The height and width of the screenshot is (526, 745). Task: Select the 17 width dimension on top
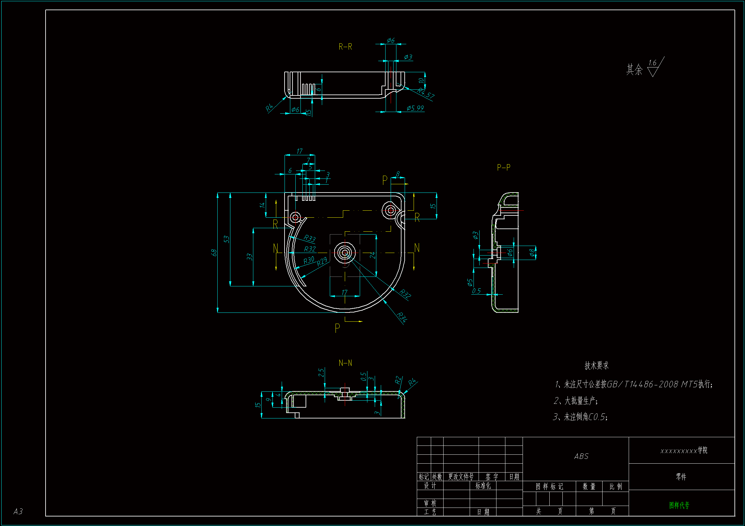[x=299, y=151]
